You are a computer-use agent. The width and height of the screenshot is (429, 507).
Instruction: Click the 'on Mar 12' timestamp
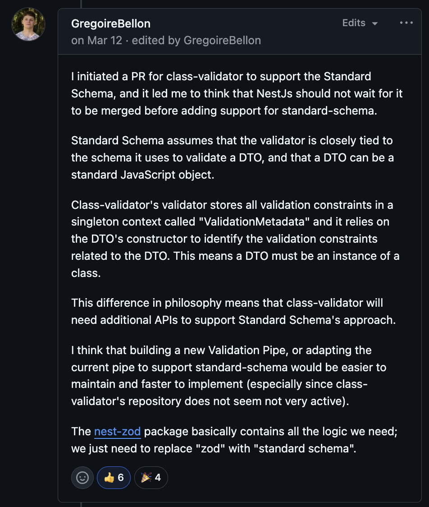pyautogui.click(x=96, y=41)
